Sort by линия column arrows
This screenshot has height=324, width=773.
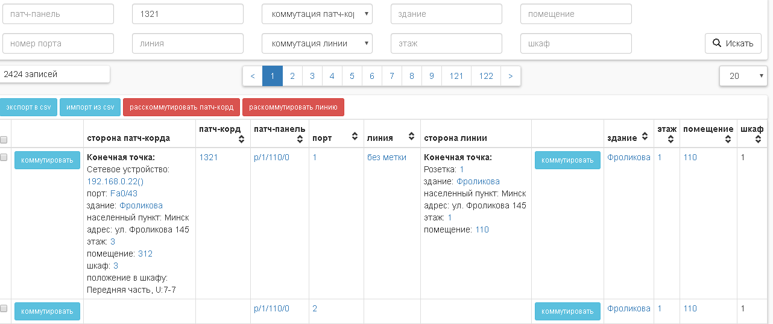click(411, 137)
